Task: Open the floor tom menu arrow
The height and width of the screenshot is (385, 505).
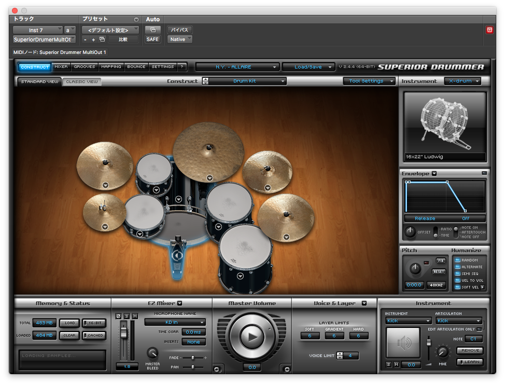Action: coord(240,276)
